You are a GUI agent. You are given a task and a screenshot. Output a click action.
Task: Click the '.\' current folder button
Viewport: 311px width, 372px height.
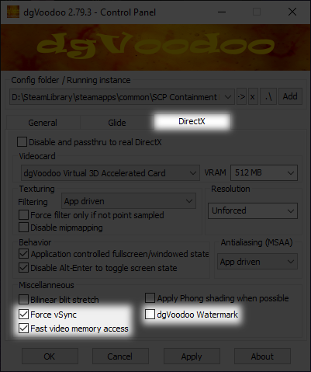coord(268,97)
